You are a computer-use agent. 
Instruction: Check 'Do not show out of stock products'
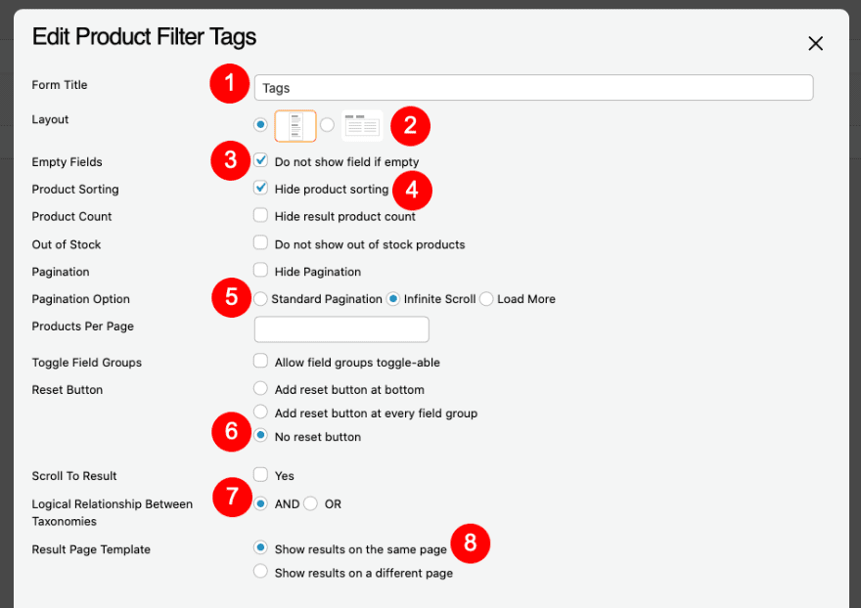coord(260,243)
